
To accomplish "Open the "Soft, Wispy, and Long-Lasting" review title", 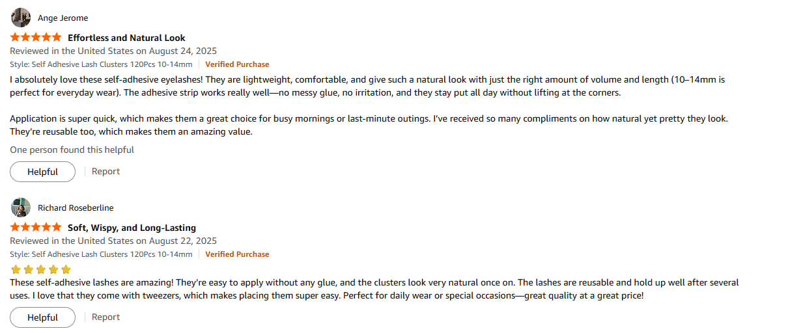I will [x=132, y=228].
